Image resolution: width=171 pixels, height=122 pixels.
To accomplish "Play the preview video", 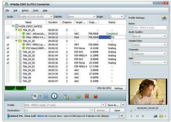I will pyautogui.click(x=131, y=116).
